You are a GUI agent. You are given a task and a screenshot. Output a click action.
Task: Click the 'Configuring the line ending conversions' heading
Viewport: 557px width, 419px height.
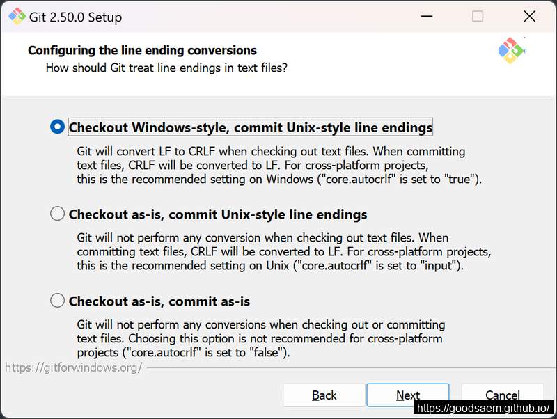click(142, 50)
